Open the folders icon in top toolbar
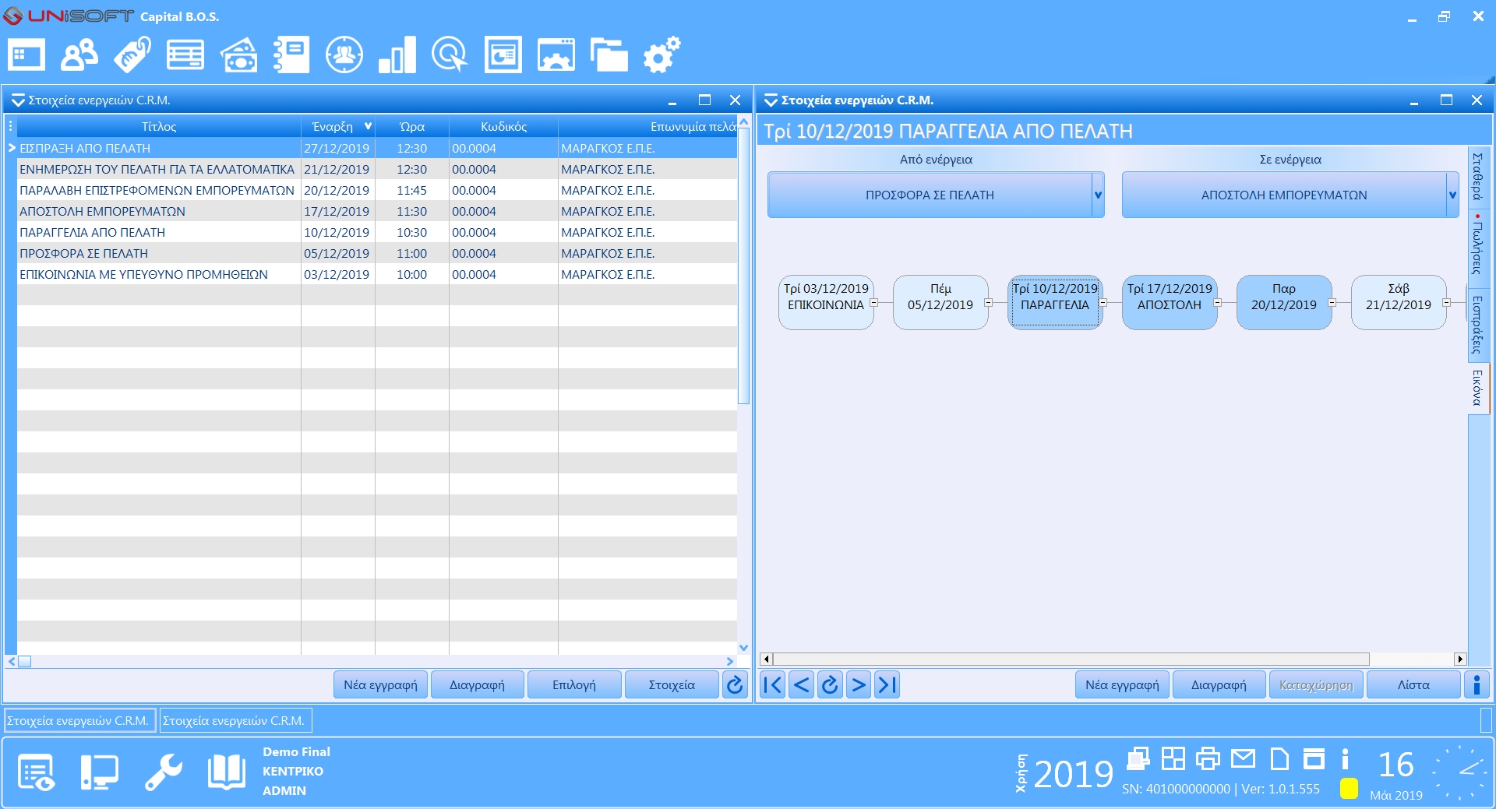 pyautogui.click(x=609, y=55)
